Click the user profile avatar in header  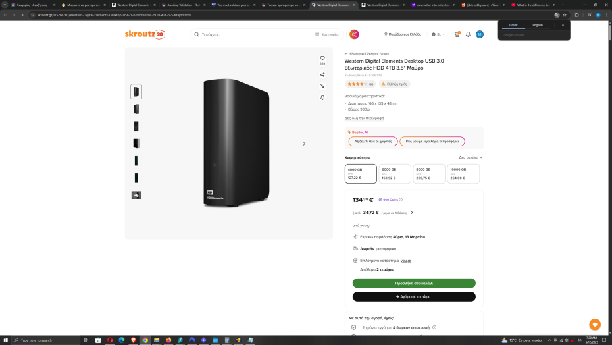coord(480,34)
